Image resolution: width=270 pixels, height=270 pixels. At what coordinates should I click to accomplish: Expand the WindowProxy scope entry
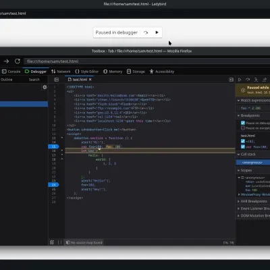click(x=239, y=194)
